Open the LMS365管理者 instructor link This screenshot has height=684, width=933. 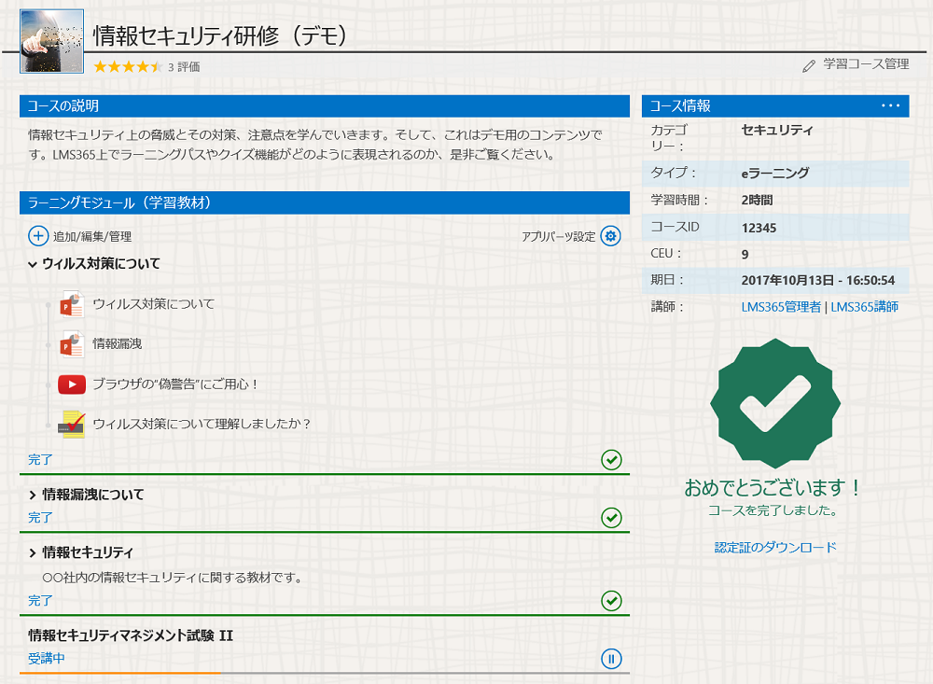coord(780,307)
